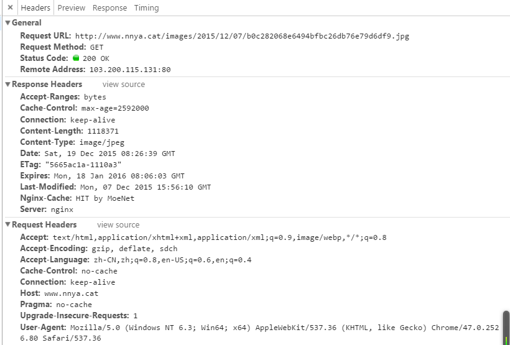This screenshot has width=510, height=345.
Task: Click the green status code indicator
Action: click(76, 58)
